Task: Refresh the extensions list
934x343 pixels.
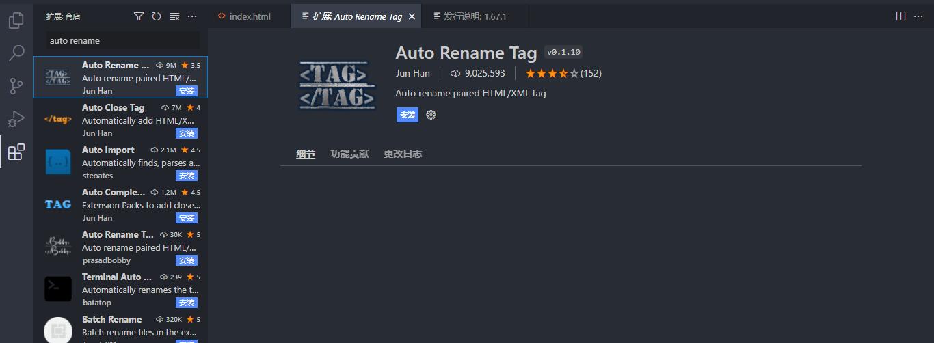Action: (157, 16)
